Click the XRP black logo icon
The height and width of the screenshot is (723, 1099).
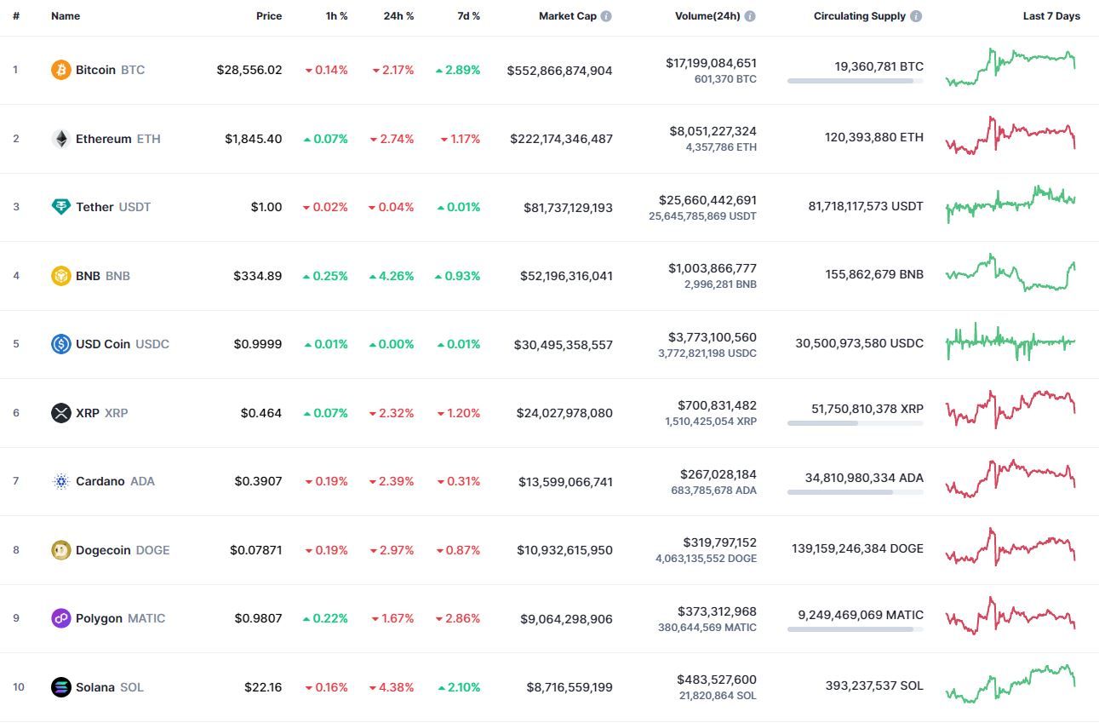click(60, 413)
